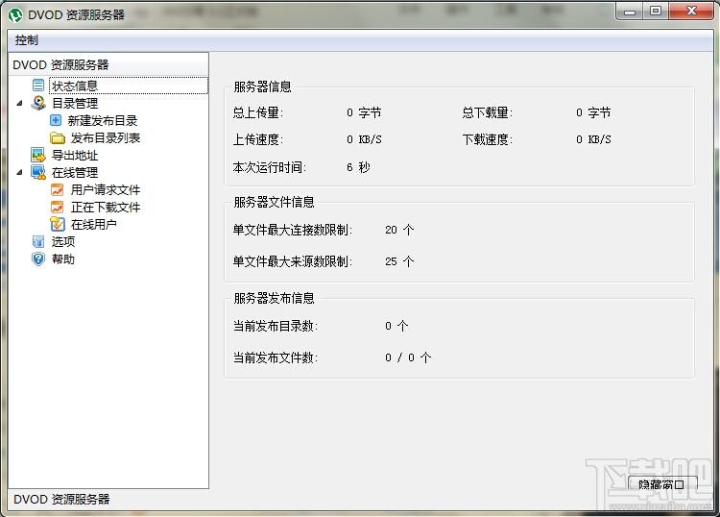The width and height of the screenshot is (720, 517).
Task: Click the 导出地址 export icon
Action: click(x=38, y=156)
